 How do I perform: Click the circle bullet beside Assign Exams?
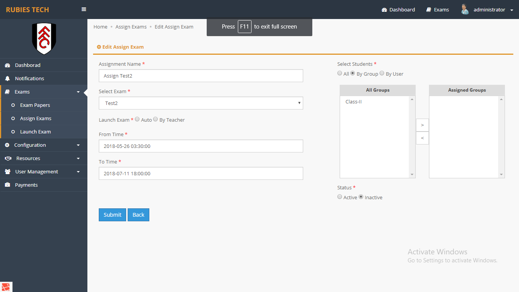pyautogui.click(x=13, y=119)
